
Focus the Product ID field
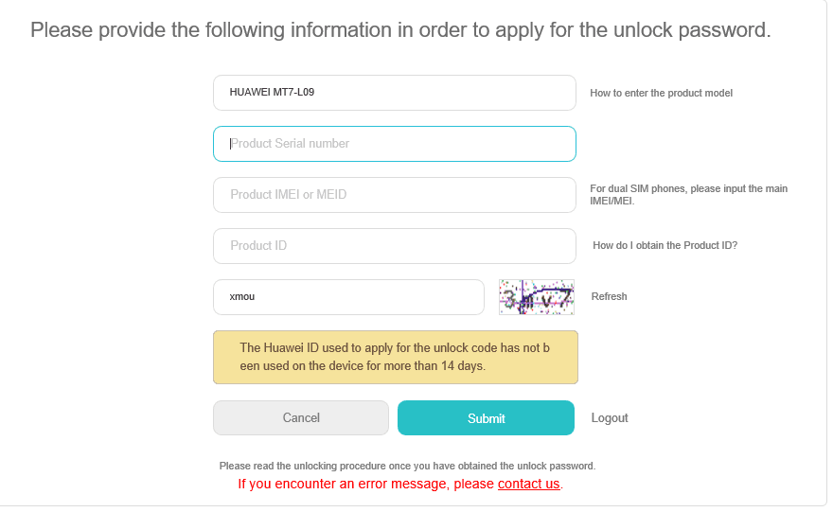395,246
